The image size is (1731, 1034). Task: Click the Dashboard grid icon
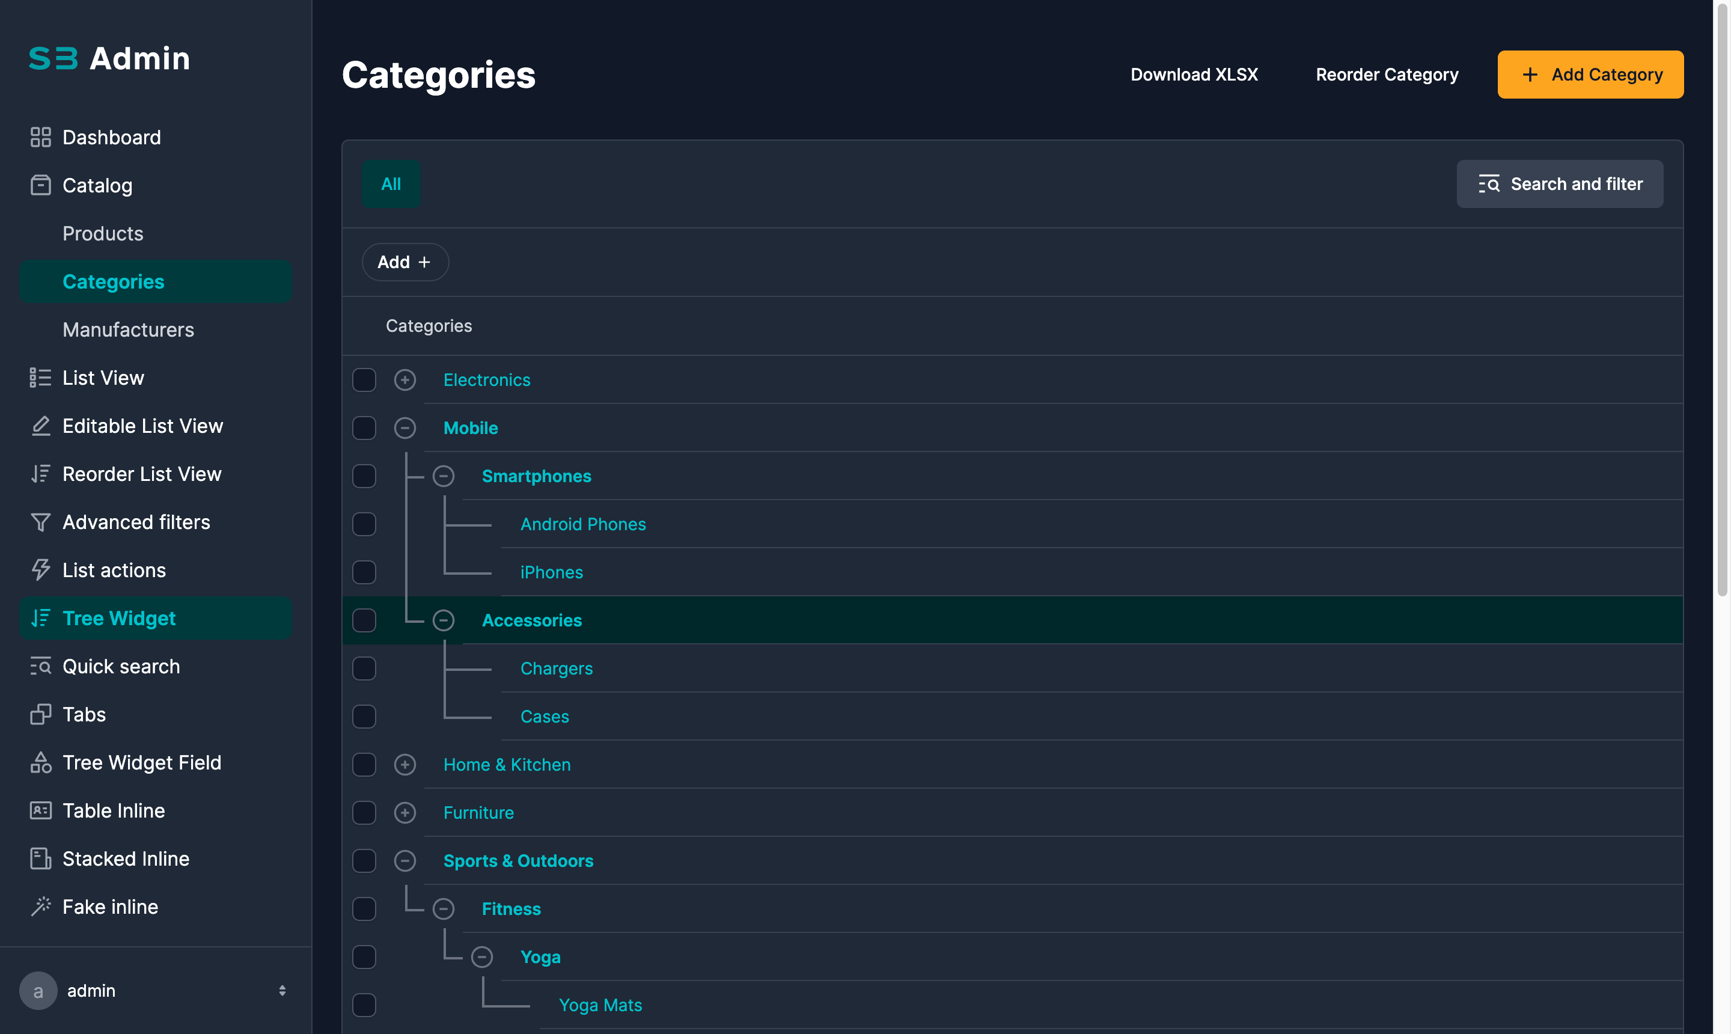coord(40,137)
